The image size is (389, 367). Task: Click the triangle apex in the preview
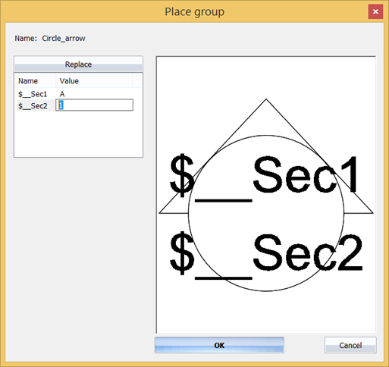pos(266,99)
